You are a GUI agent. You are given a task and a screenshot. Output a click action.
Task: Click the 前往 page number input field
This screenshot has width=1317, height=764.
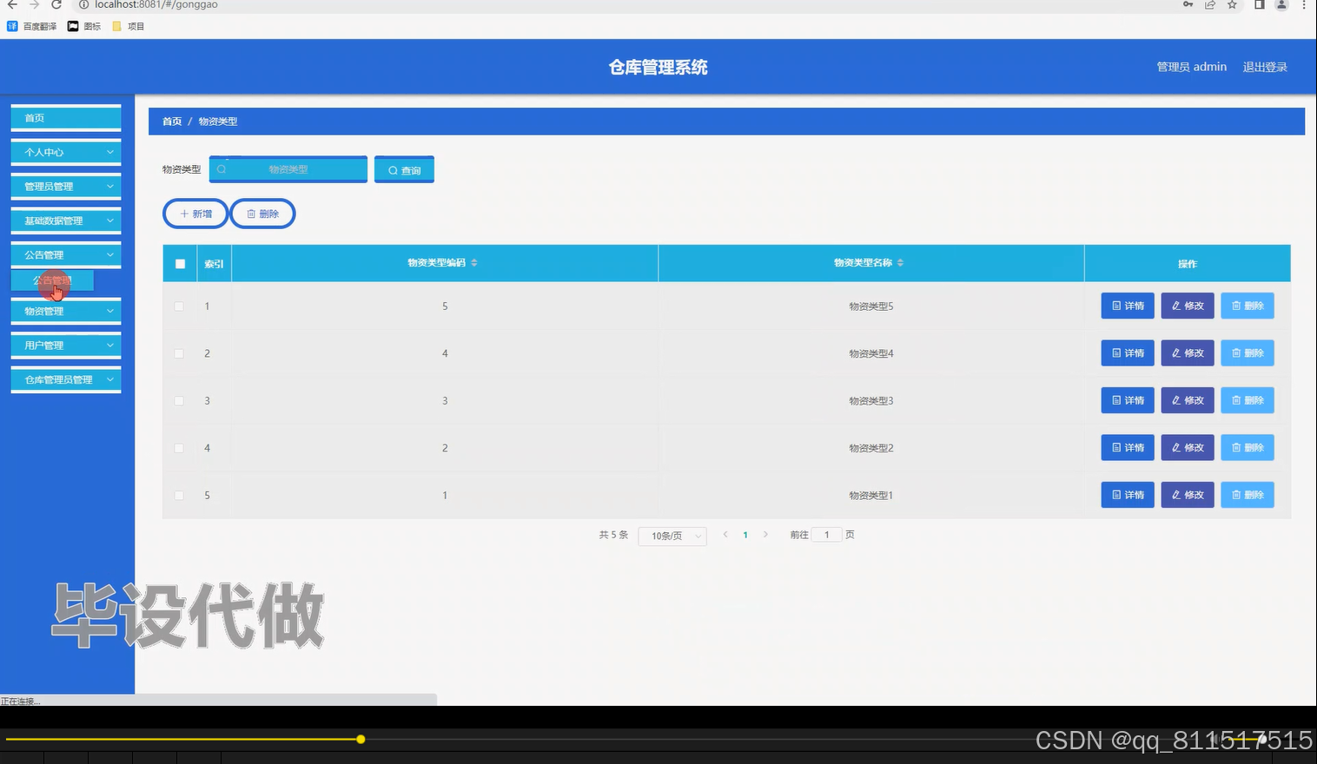coord(826,535)
